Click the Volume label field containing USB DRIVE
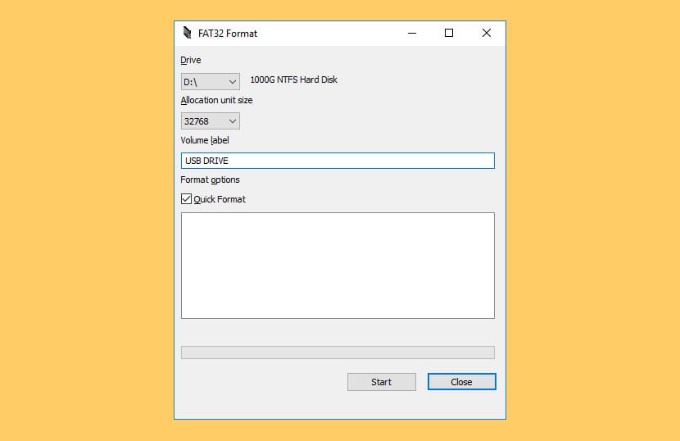This screenshot has height=441, width=680. (x=338, y=161)
